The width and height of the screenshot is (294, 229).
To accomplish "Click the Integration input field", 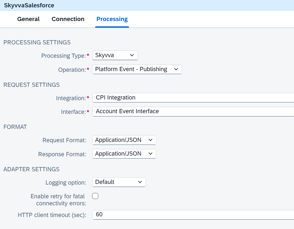I will click(x=193, y=97).
